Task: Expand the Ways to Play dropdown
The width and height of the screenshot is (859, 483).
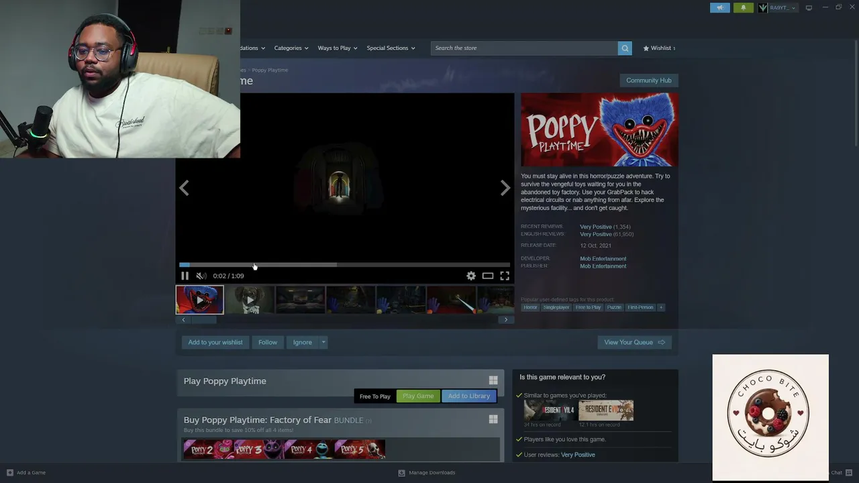Action: click(338, 48)
